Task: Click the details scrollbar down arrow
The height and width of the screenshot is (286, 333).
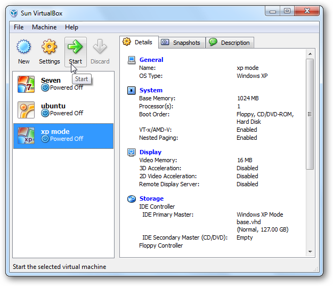Action: (x=310, y=252)
